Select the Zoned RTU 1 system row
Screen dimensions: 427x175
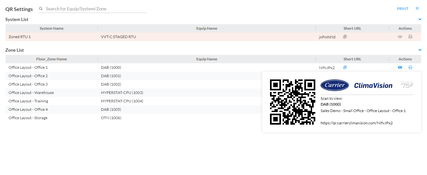pyautogui.click(x=213, y=37)
